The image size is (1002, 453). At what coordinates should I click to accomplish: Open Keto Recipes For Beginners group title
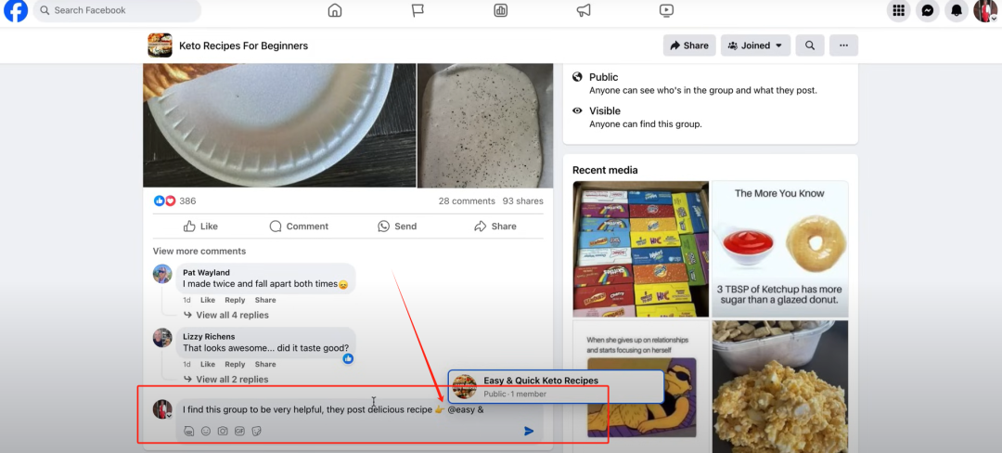pos(243,46)
